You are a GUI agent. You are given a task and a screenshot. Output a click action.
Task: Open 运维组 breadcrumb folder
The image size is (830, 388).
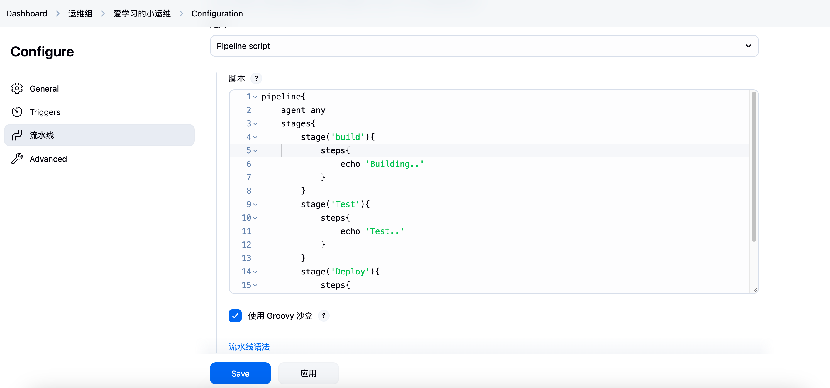click(x=80, y=13)
